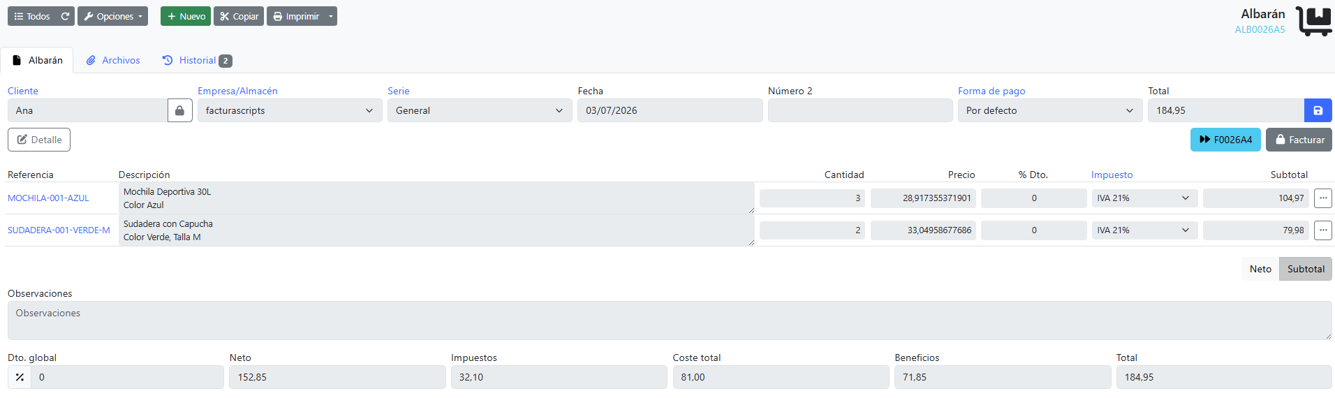Expand the Imprimir dropdown arrow

click(331, 16)
